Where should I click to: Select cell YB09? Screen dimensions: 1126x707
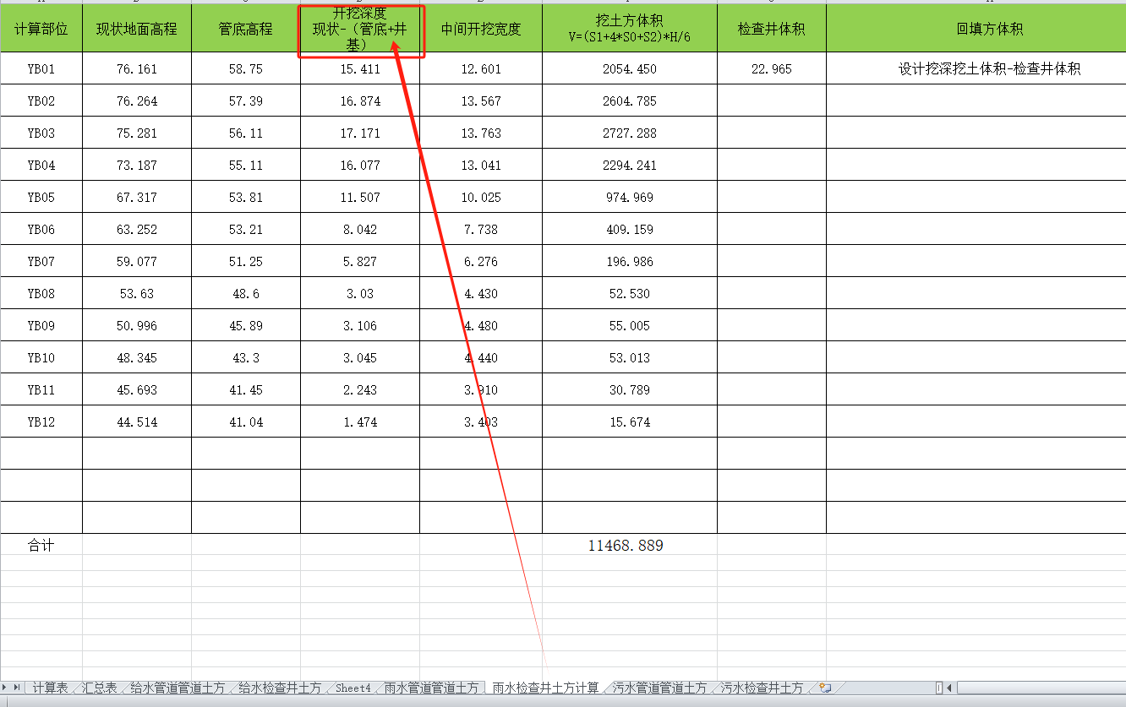41,325
